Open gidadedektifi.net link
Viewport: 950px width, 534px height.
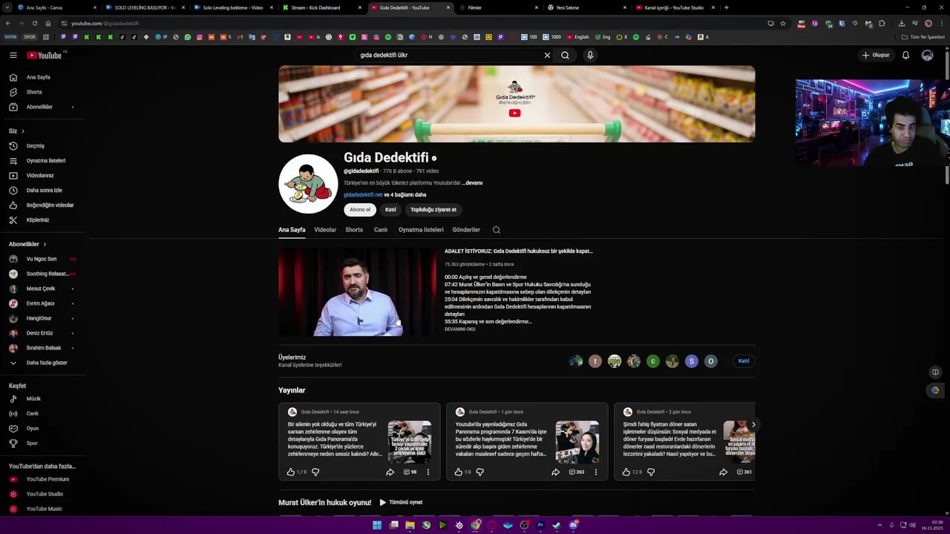coord(363,195)
